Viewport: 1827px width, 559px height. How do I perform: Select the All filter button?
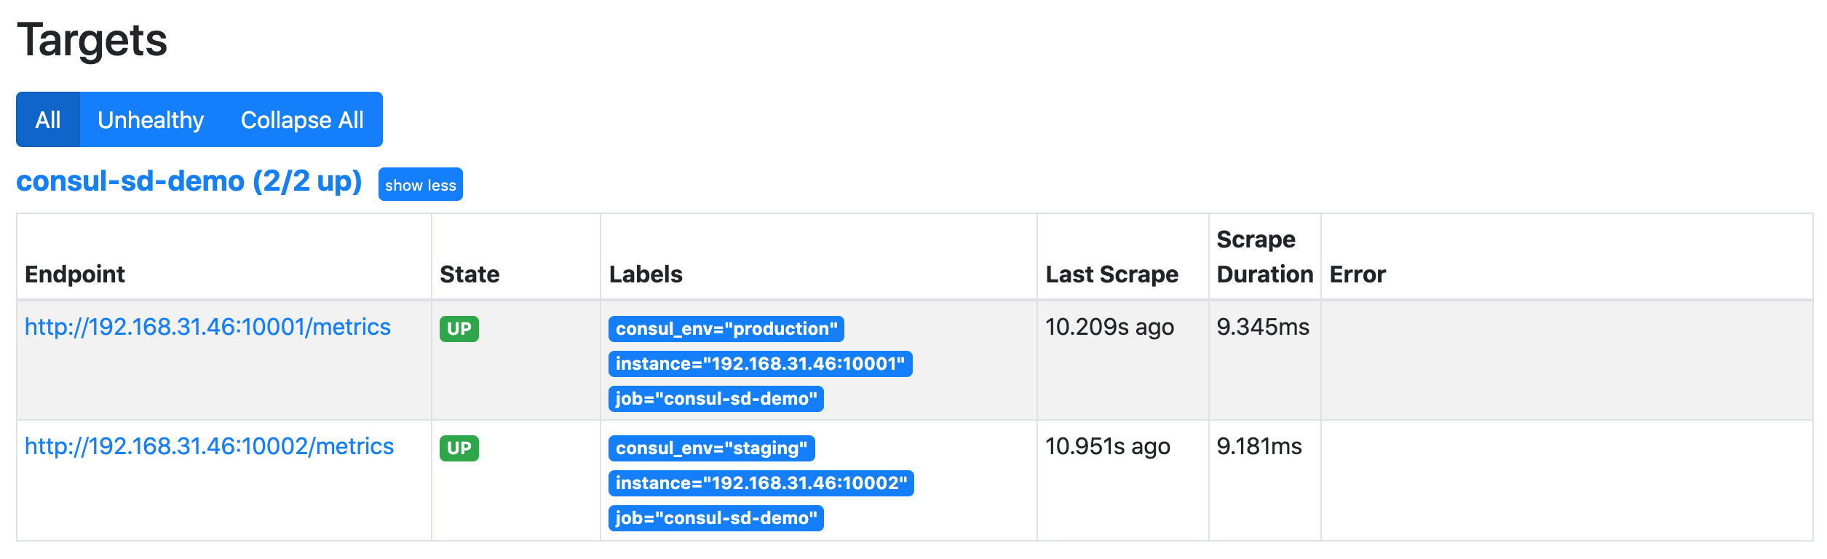tap(48, 119)
